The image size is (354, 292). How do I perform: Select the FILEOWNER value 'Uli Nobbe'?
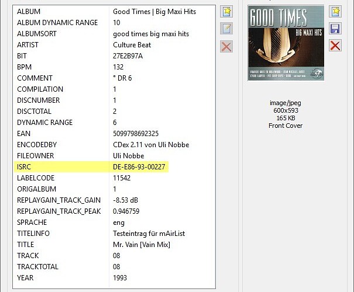[x=129, y=156]
